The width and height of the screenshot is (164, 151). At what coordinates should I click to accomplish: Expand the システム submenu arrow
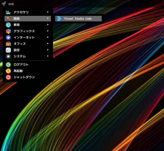(48, 56)
